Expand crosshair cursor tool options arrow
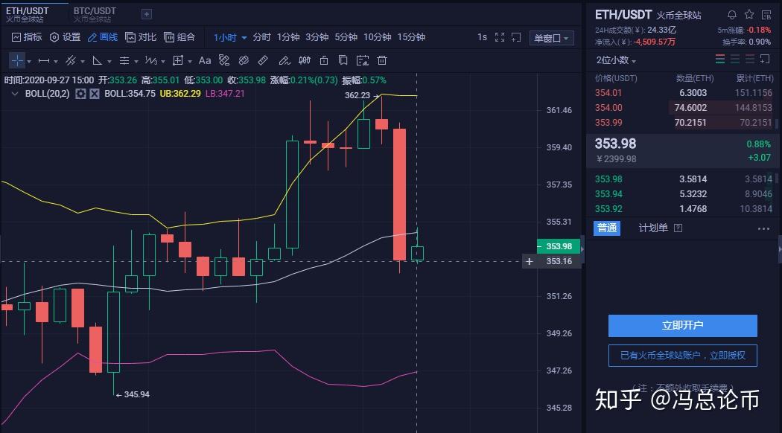The height and width of the screenshot is (433, 782). [x=29, y=62]
